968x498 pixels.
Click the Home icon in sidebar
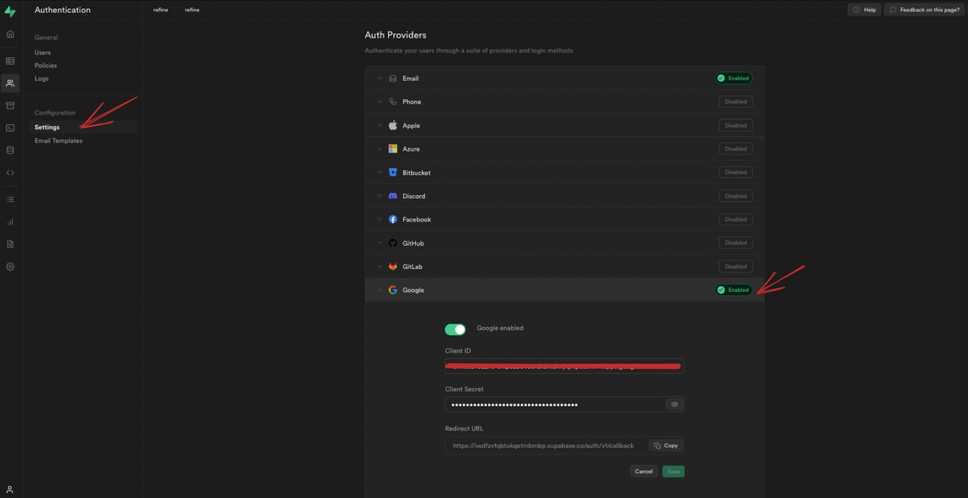(10, 34)
